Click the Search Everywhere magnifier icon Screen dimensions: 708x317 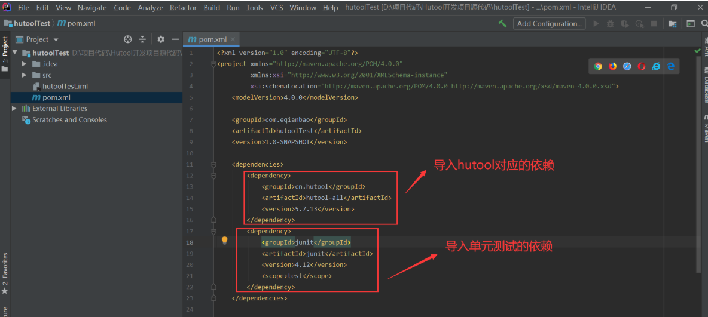tap(705, 23)
